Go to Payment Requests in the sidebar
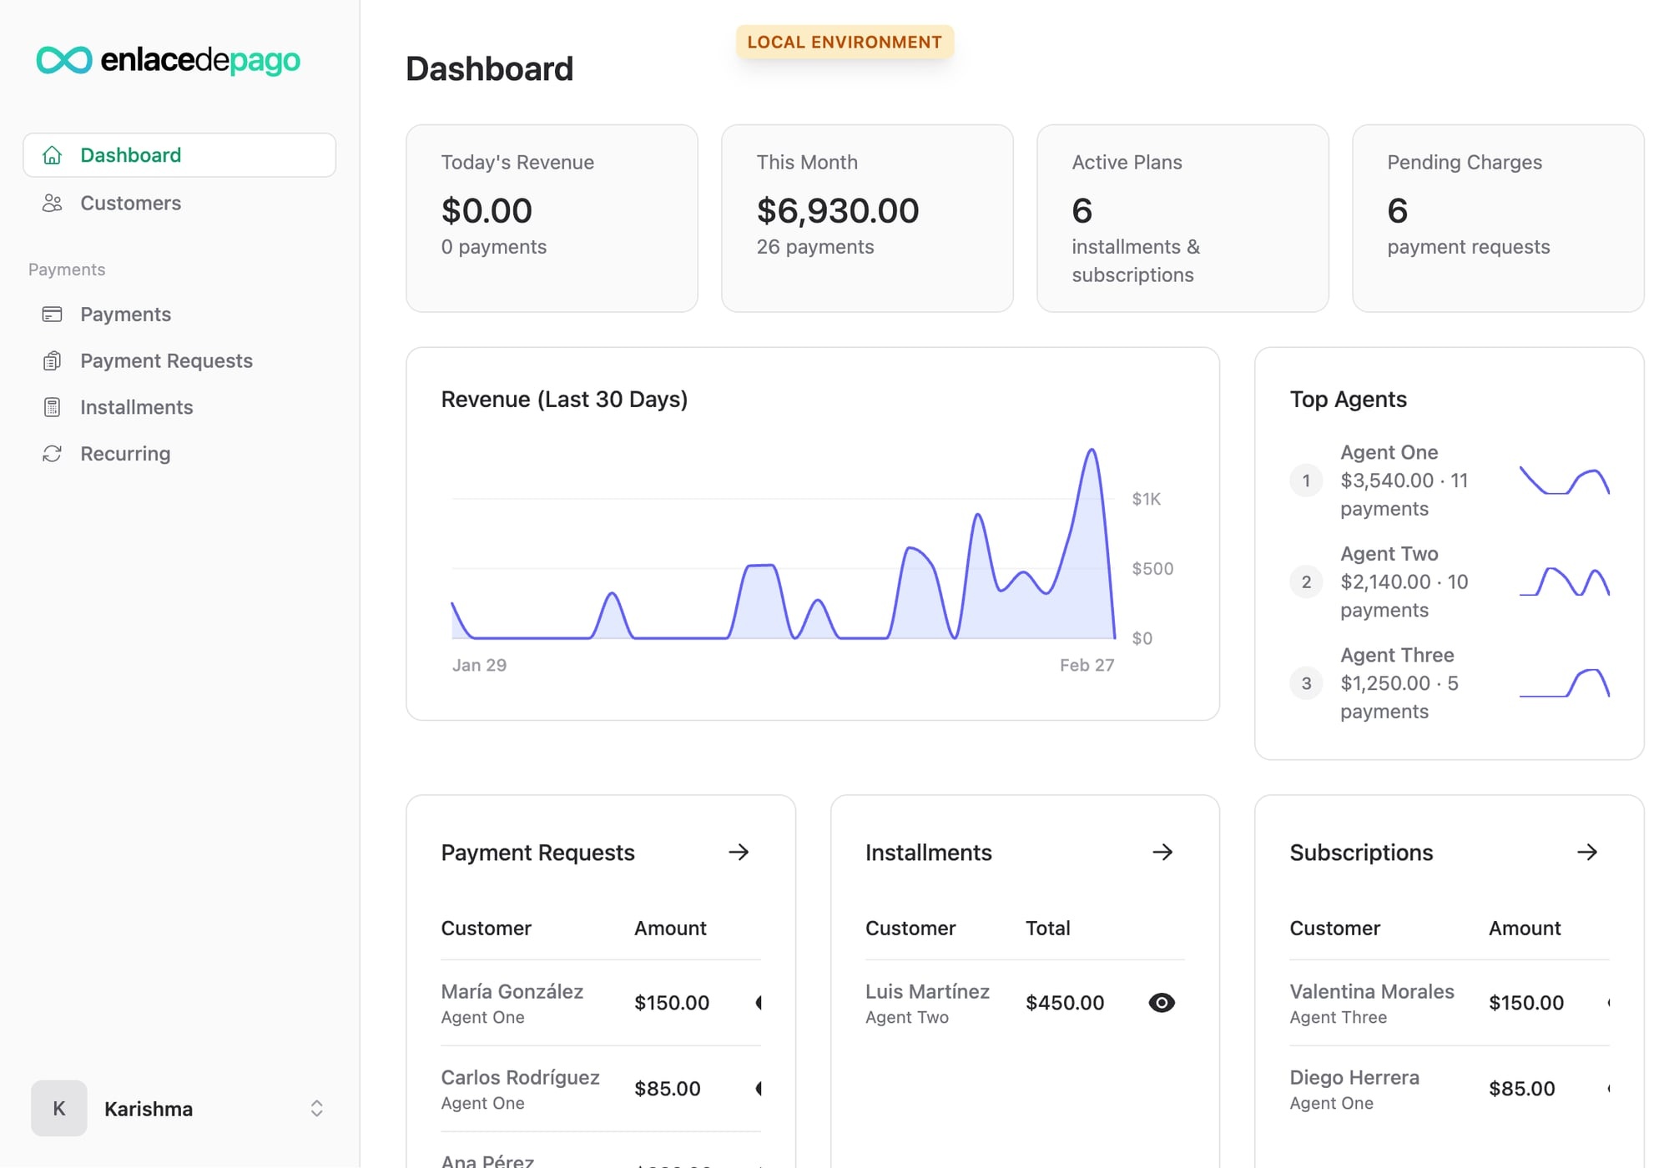1669x1168 pixels. 166,360
